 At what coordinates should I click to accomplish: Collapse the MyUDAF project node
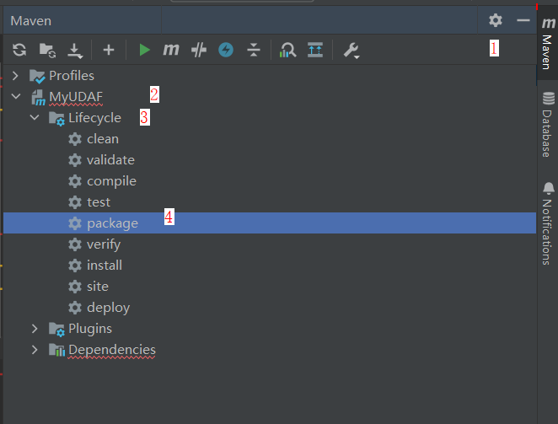pyautogui.click(x=16, y=96)
